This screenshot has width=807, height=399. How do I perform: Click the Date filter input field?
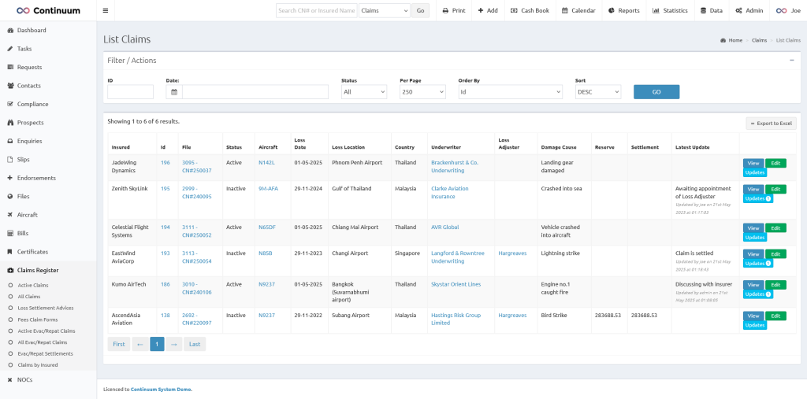255,92
